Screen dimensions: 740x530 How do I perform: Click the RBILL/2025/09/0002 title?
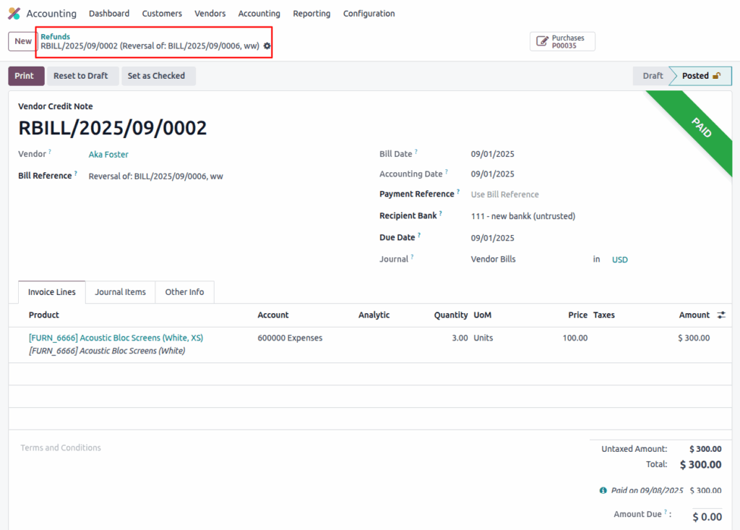coord(112,128)
